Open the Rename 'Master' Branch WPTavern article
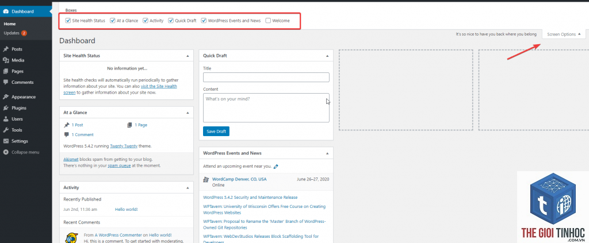The height and width of the screenshot is (243, 589). 265,224
